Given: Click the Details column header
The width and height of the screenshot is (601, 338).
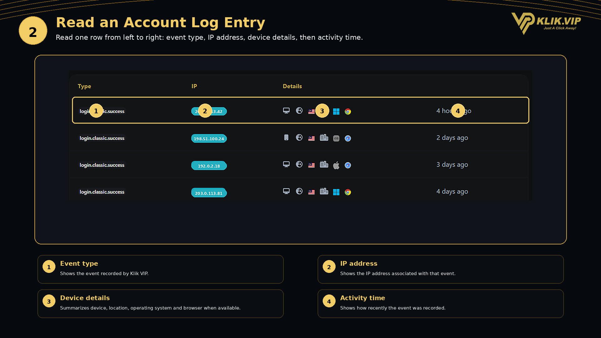Looking at the screenshot, I should 292,86.
